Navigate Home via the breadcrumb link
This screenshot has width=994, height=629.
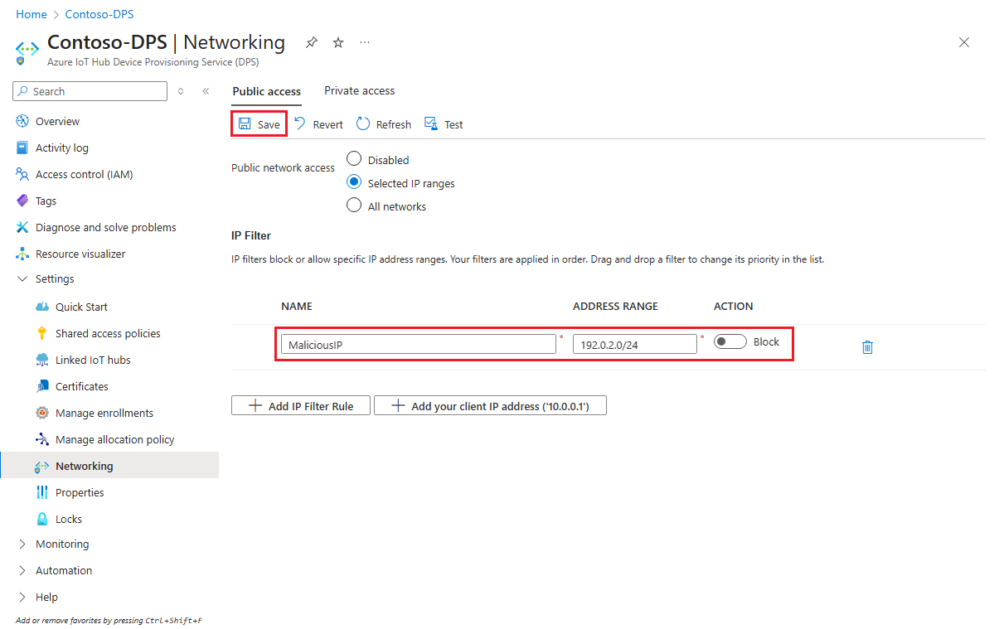[x=31, y=14]
